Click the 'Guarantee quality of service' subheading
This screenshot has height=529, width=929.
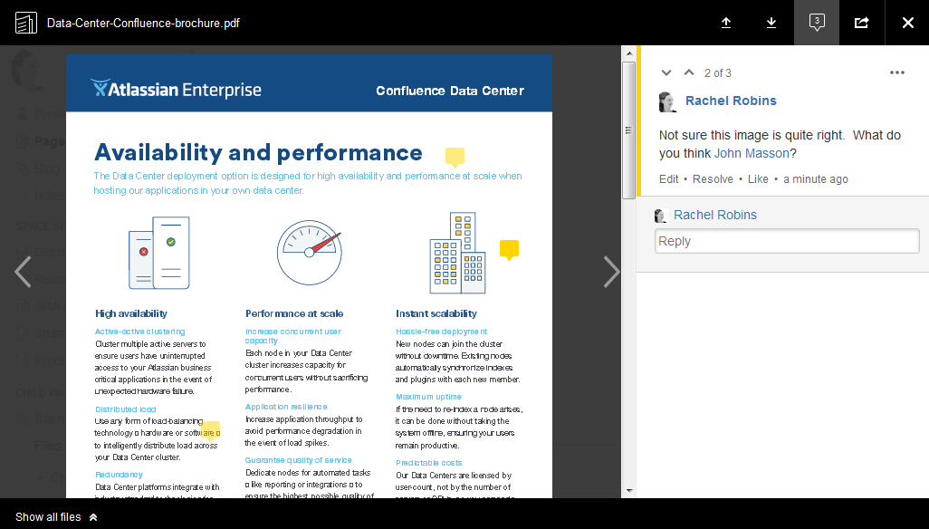(x=299, y=460)
